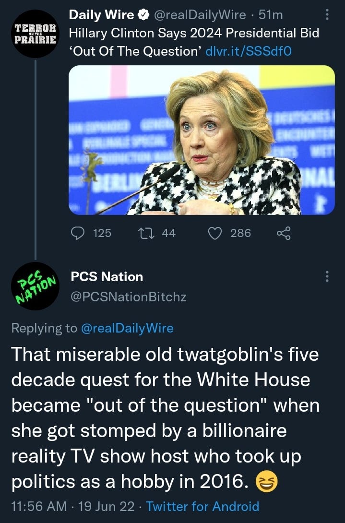Open PCS Nation profile avatar
Image resolution: width=345 pixels, height=523 pixels.
tap(35, 286)
